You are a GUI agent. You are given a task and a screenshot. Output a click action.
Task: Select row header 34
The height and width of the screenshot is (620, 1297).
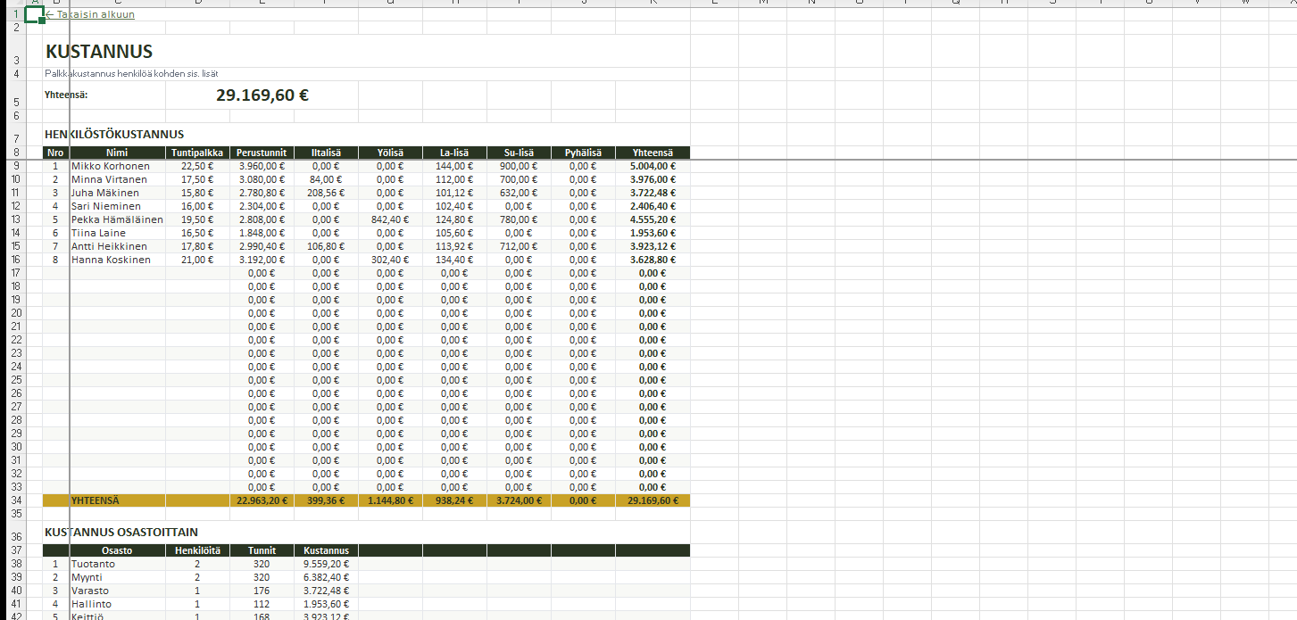point(15,500)
